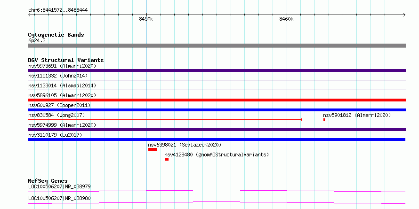This screenshot has width=419, height=209.
Task: Click the thin red line for nsv830584
Action: click(x=165, y=120)
